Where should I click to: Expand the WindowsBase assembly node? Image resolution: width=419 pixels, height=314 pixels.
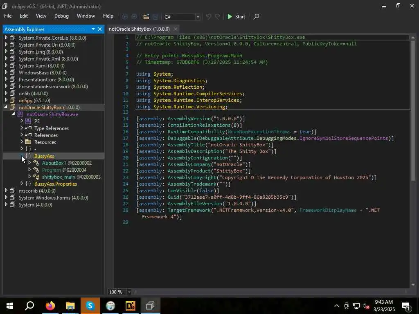click(x=6, y=72)
